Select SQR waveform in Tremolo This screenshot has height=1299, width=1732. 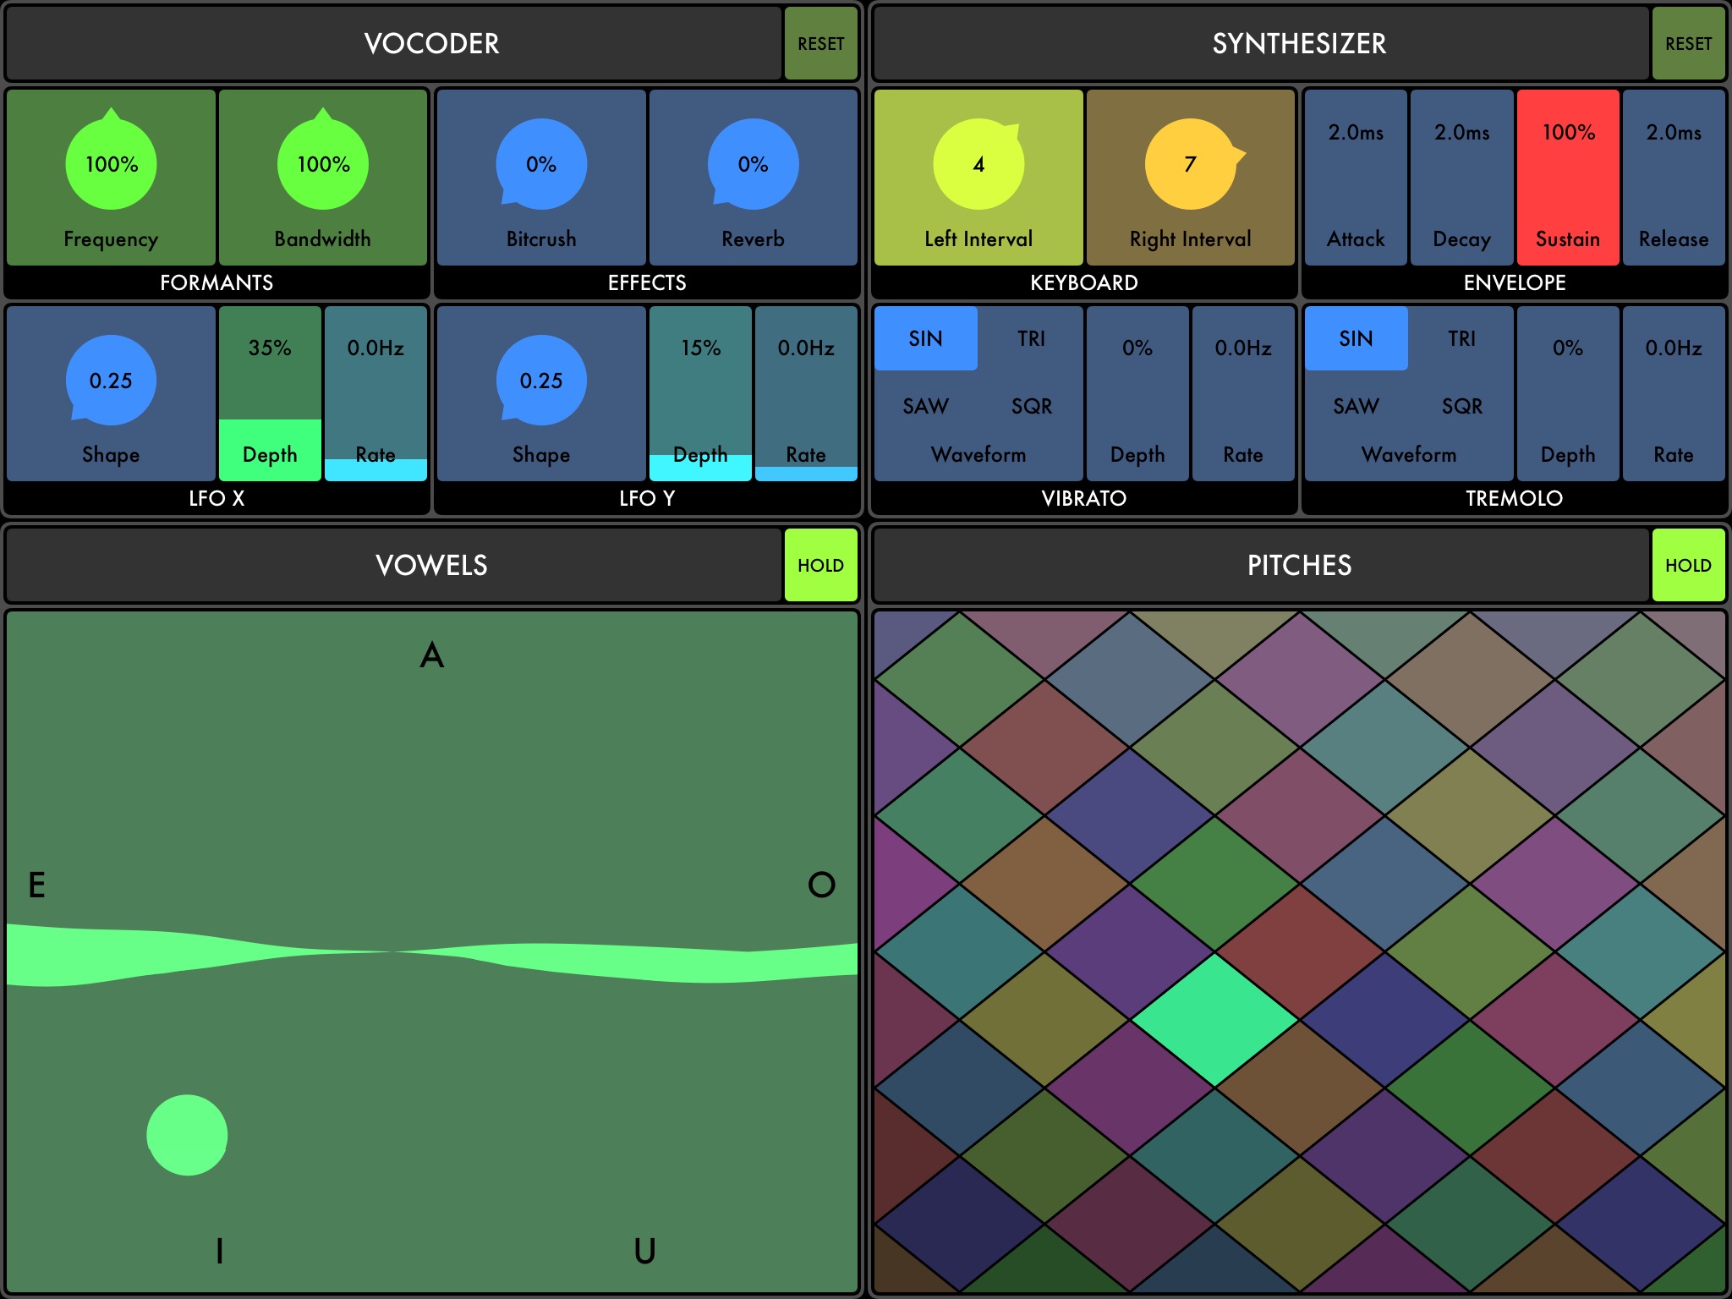click(1461, 406)
